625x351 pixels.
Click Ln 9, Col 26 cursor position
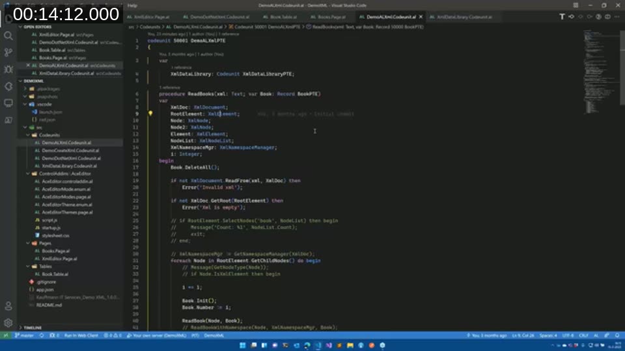pos(523,335)
